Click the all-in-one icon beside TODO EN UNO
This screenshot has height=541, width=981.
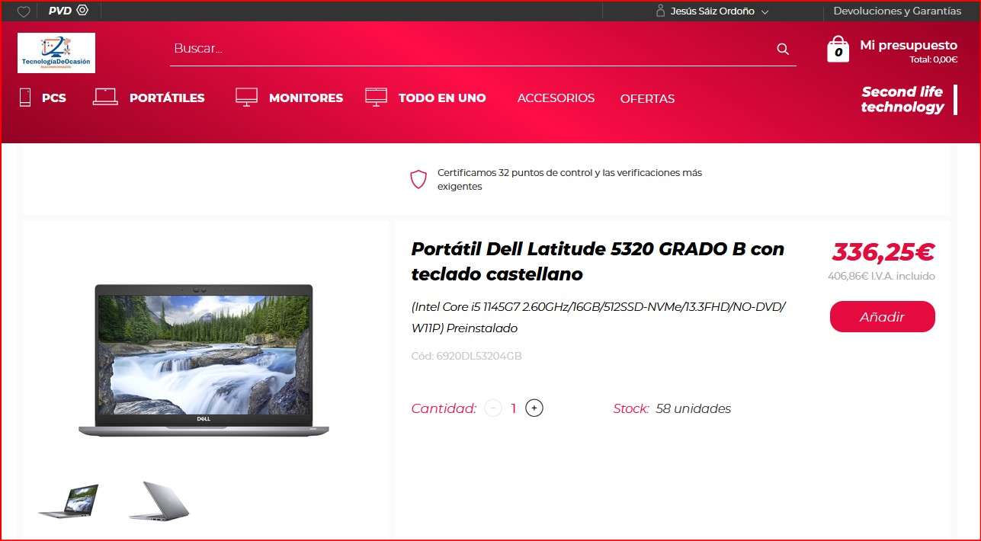[377, 98]
